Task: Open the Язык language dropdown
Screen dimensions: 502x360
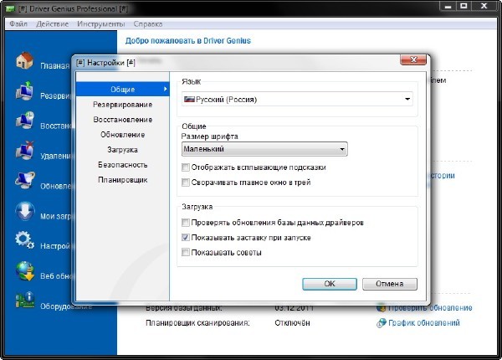Action: point(297,100)
